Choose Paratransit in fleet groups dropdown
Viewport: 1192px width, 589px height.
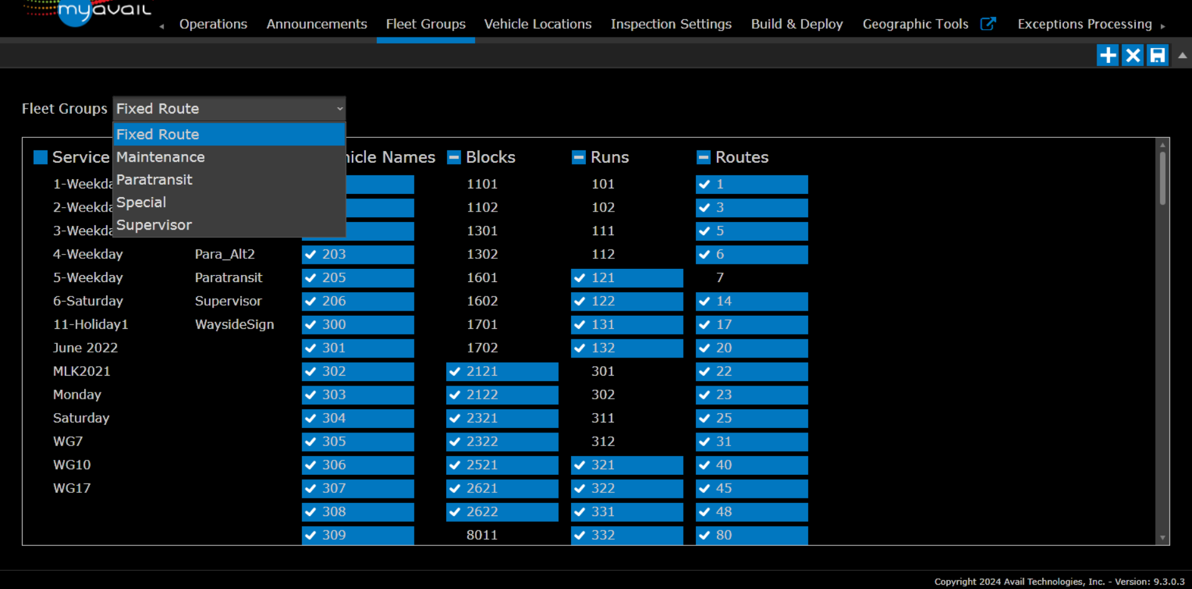154,180
